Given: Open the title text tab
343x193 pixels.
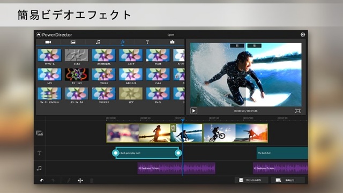Looking at the screenshot, I should (x=147, y=42).
